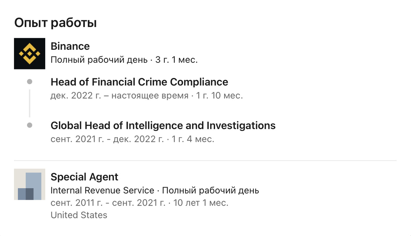This screenshot has height=236, width=411.
Task: Click the 10 лет 1 мес. duration text
Action: (201, 203)
